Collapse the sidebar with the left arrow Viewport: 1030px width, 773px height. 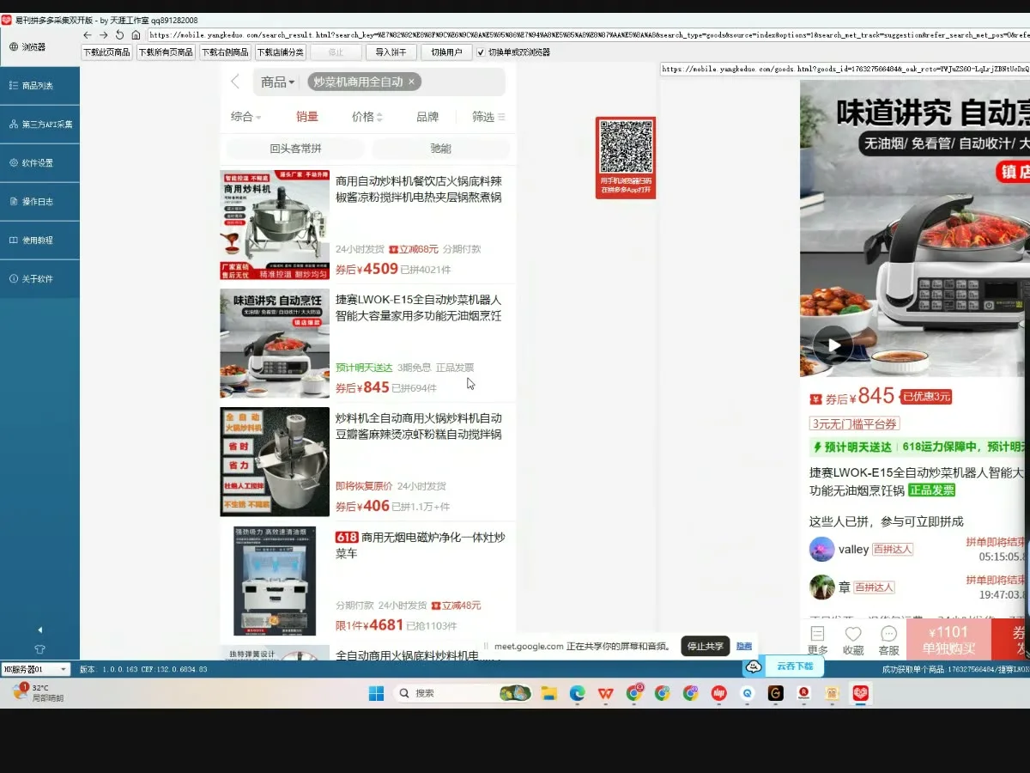coord(39,630)
